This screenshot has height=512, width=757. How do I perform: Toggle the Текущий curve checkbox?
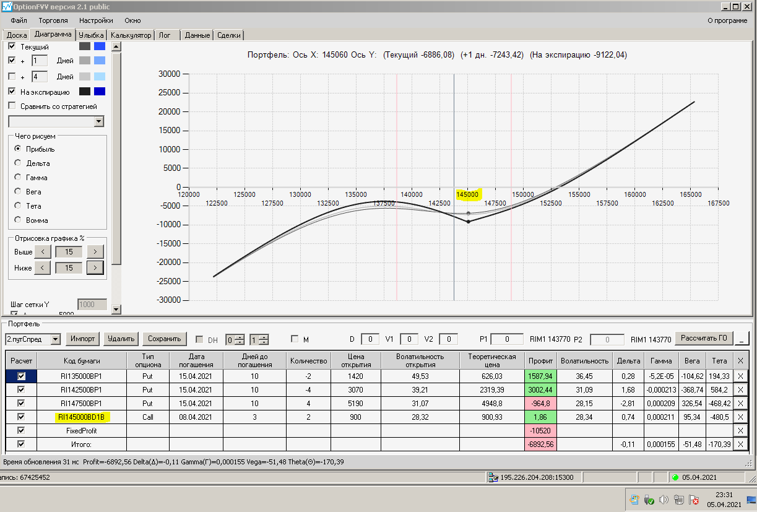coord(12,46)
